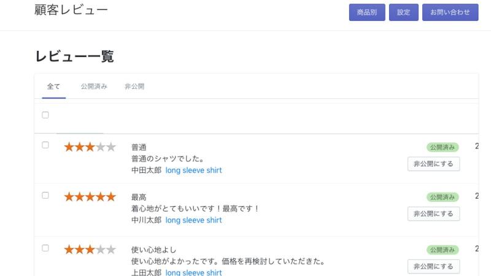Click the five-star rating of the 最高 review
Viewport: 491px width, 276px height.
coord(90,197)
